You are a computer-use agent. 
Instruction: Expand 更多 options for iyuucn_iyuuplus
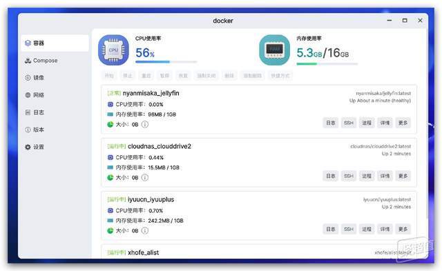tap(403, 230)
